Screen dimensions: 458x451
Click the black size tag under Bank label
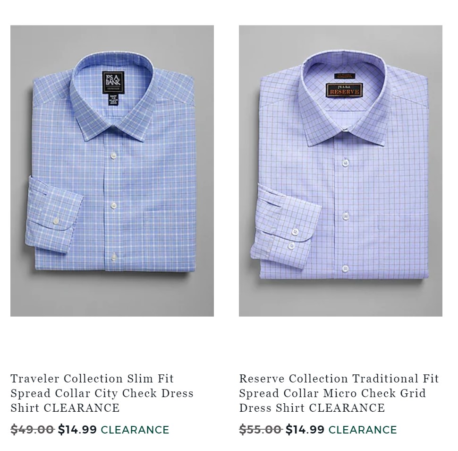(113, 100)
